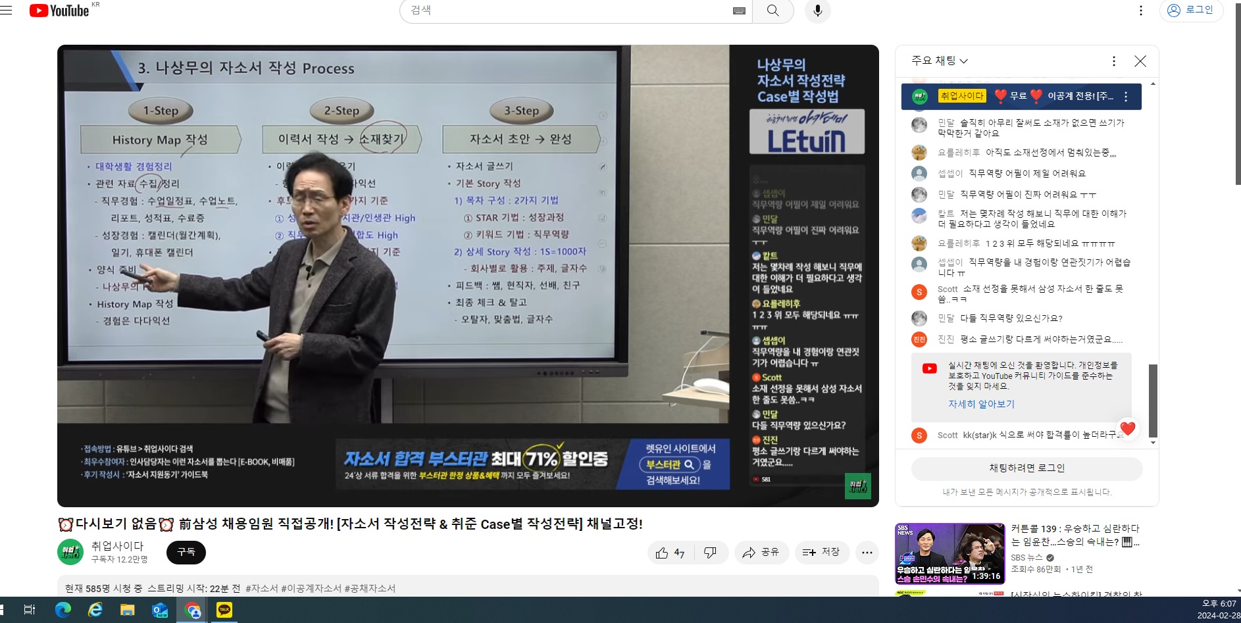Click the 로그인 sign-in button
The image size is (1241, 623).
coord(1190,10)
